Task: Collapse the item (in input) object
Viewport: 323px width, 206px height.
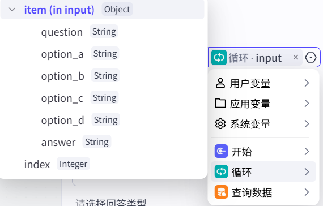Action: tap(12, 10)
